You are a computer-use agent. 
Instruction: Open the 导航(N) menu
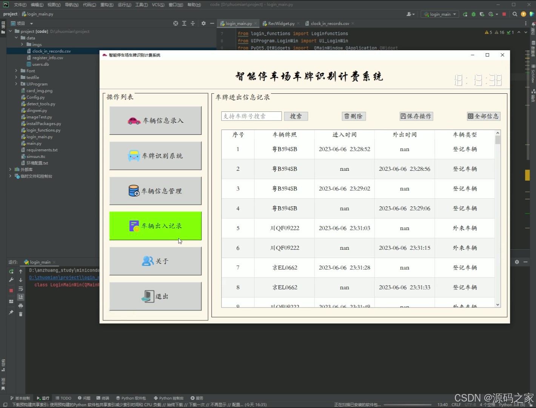pyautogui.click(x=72, y=5)
